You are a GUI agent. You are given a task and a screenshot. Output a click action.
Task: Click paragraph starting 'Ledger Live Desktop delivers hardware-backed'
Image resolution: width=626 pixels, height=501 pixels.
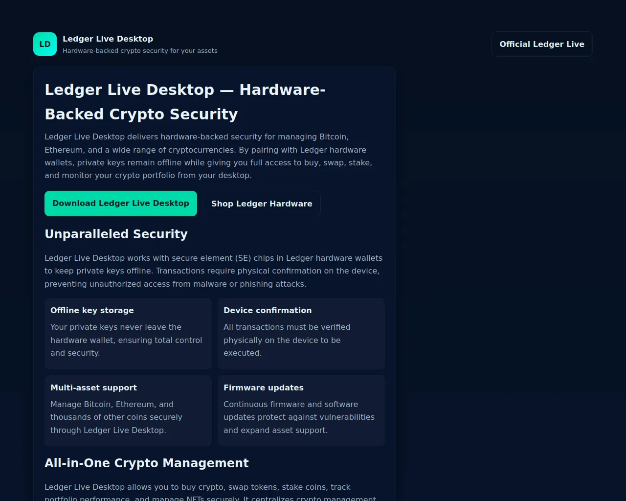208,156
